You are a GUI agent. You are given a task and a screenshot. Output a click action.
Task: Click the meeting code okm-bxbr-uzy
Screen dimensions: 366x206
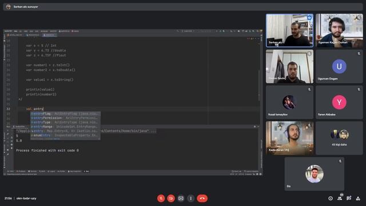[26, 199]
